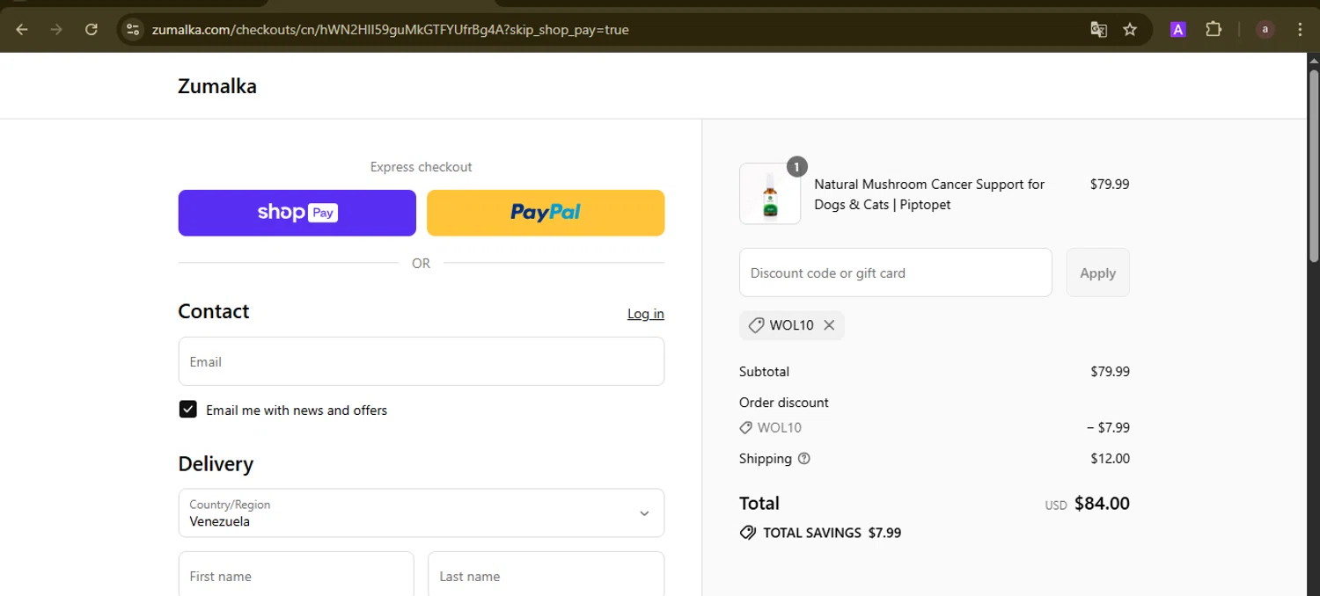Click the WOL10 tag icon in chip
The image size is (1320, 596).
756,325
